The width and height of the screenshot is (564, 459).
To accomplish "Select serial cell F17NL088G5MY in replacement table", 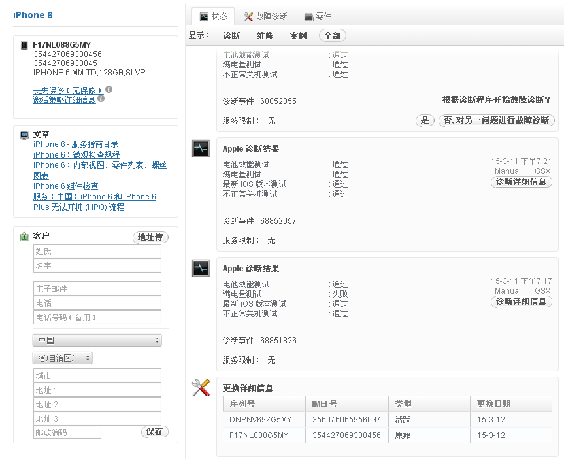I will (x=264, y=435).
